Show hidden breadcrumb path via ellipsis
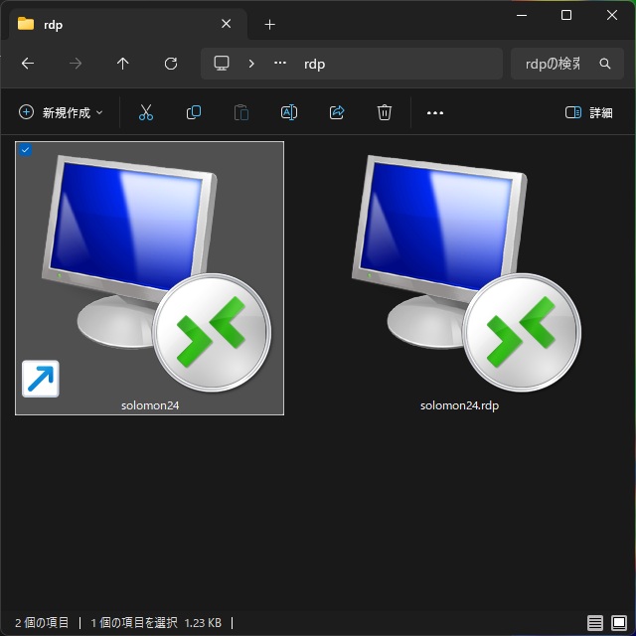 [280, 64]
